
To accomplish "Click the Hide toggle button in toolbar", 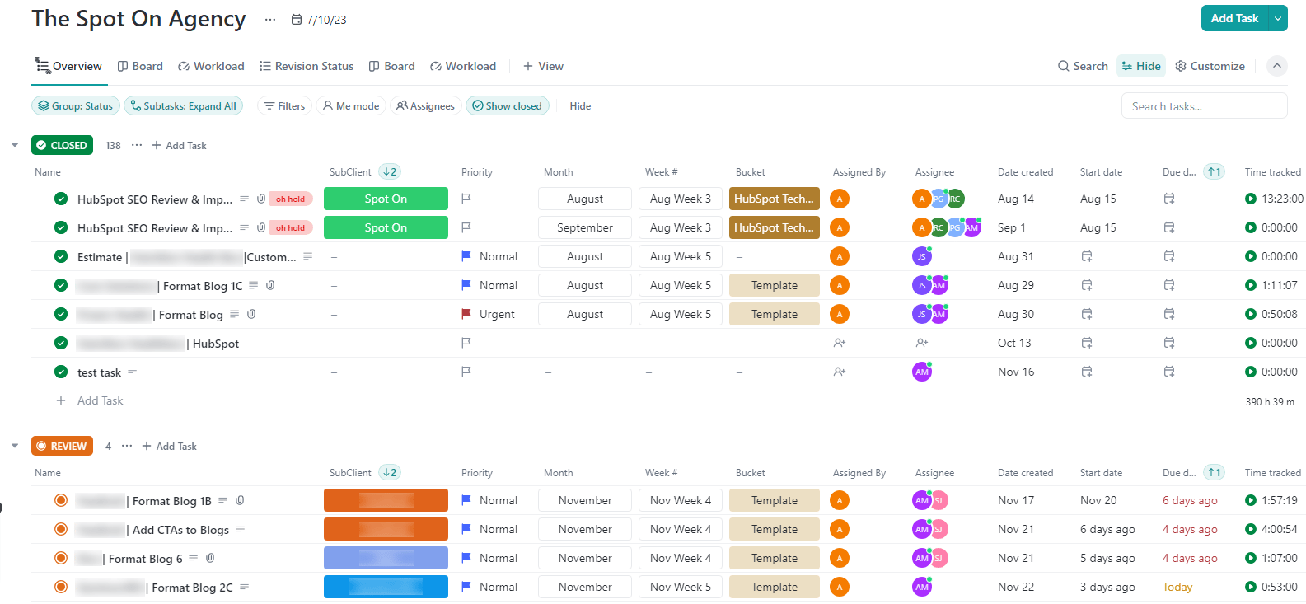I will (x=1141, y=66).
